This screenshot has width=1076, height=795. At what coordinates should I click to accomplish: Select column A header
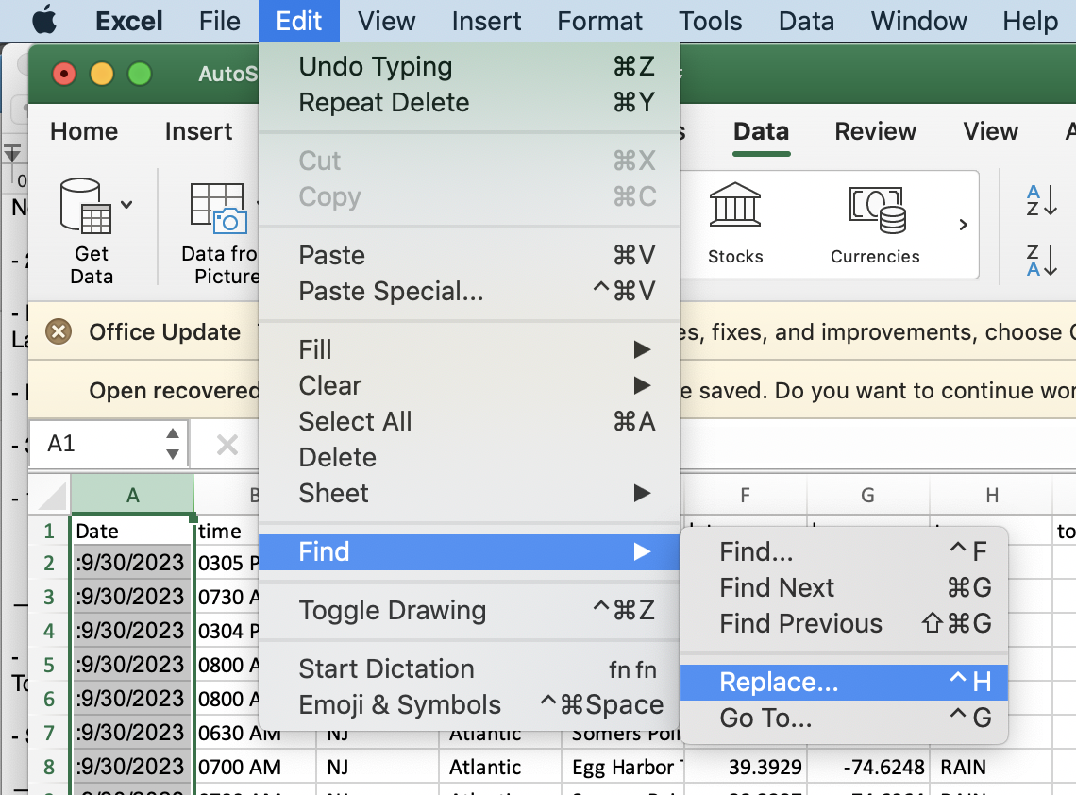pos(132,495)
